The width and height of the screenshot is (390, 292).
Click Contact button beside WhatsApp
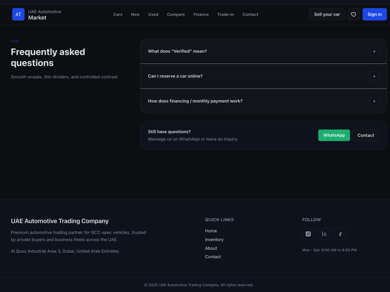point(366,135)
